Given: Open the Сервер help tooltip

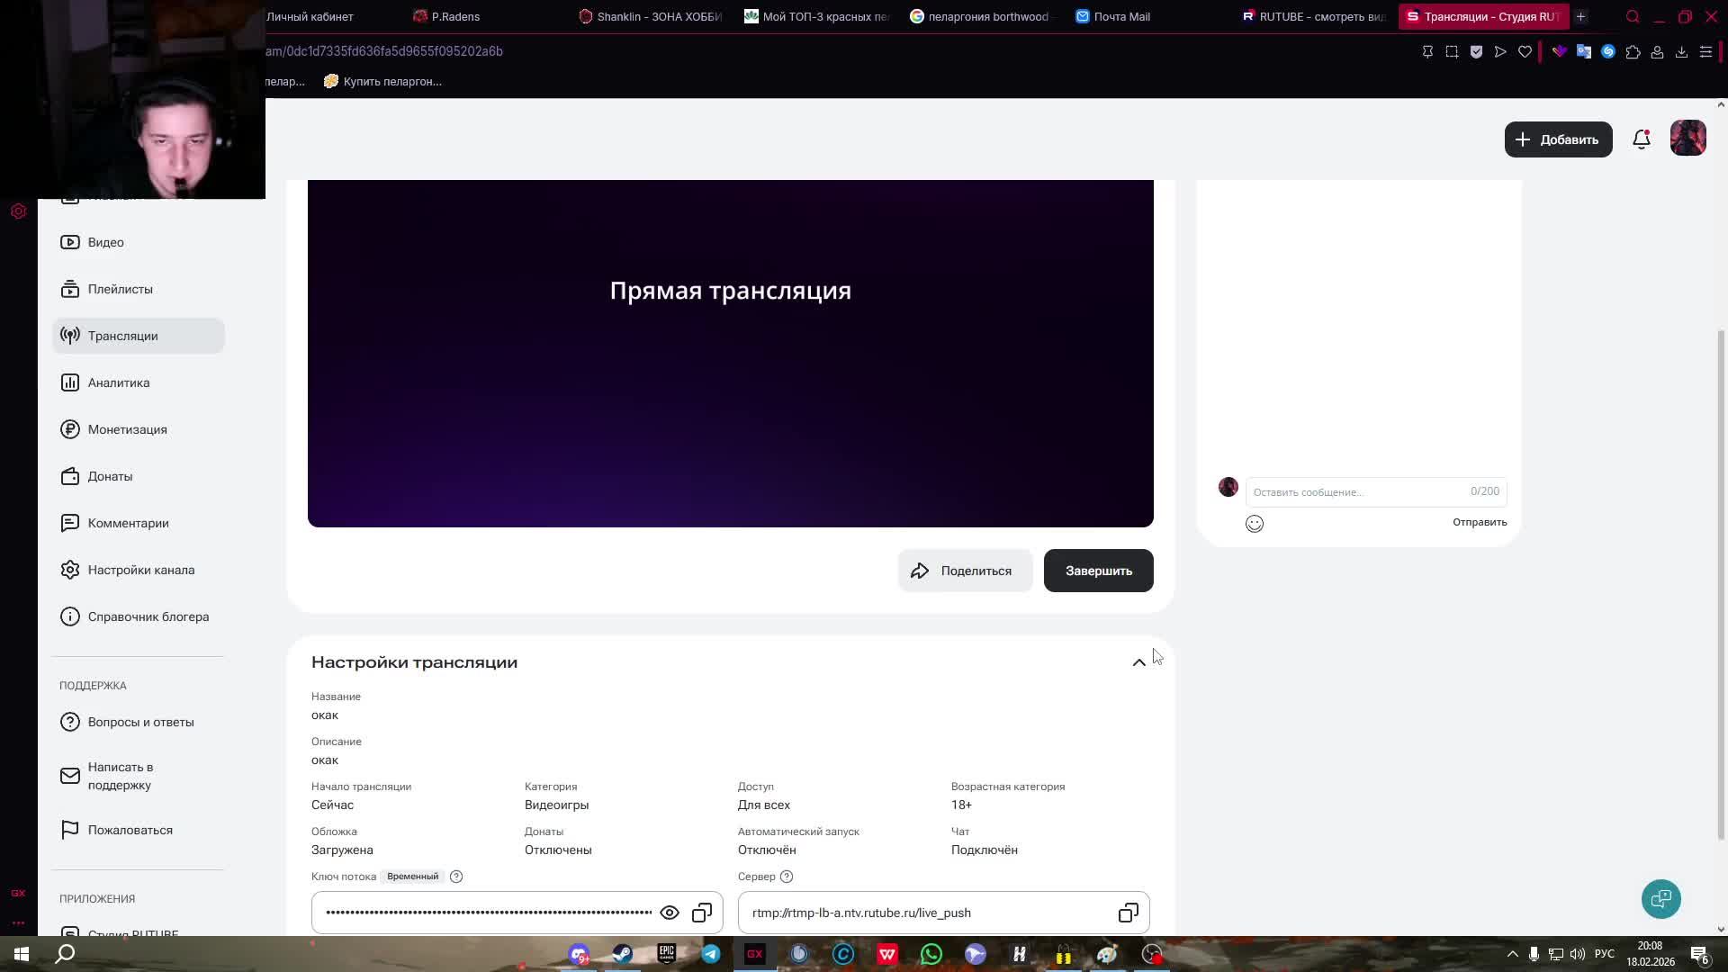Looking at the screenshot, I should (787, 876).
